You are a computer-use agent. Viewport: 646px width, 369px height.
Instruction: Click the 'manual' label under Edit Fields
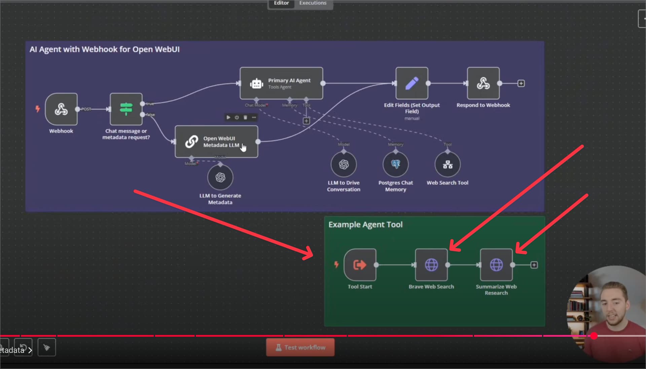point(412,119)
